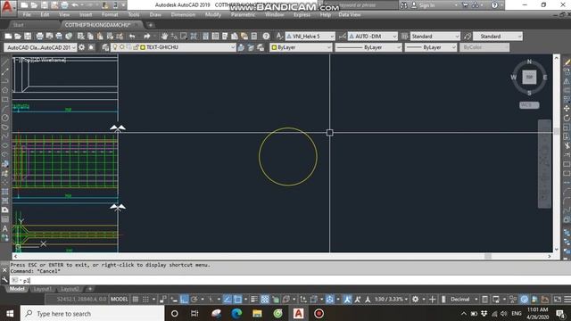
Task: Open the Format menu
Action: [110, 14]
